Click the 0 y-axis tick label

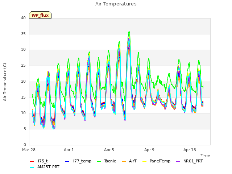click(25, 145)
